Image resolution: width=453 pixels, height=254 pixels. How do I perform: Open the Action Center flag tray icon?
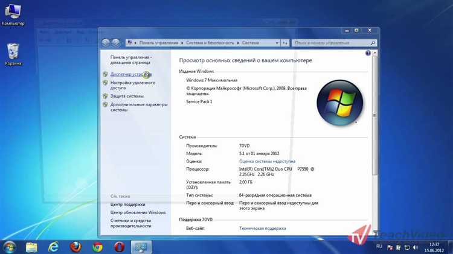pos(390,247)
